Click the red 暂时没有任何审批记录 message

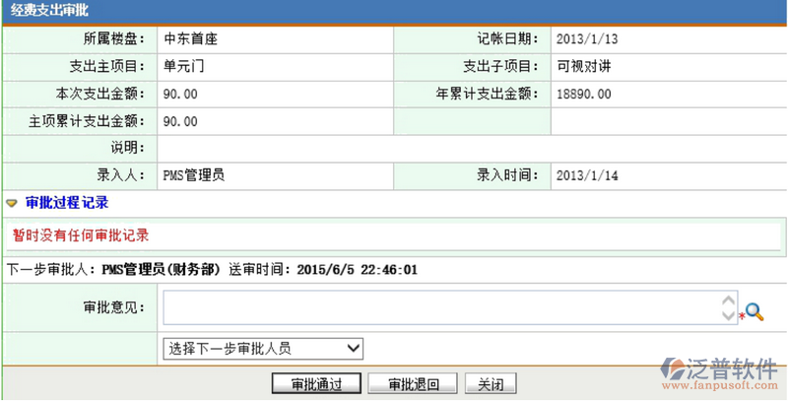pyautogui.click(x=81, y=235)
